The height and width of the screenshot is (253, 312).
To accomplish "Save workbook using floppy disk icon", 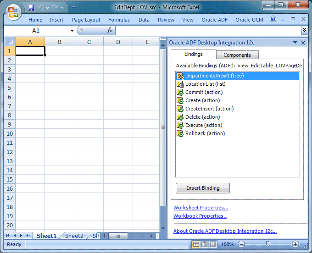I will (x=31, y=8).
